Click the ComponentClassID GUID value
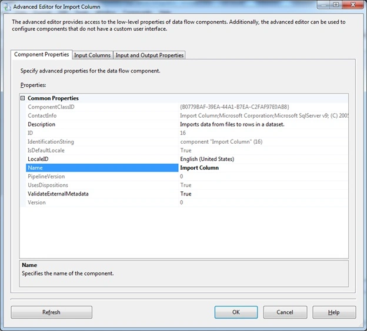The height and width of the screenshot is (331, 367). 263,107
